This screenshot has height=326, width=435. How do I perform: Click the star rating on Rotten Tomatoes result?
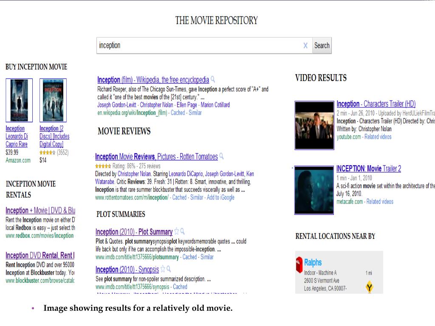(x=103, y=166)
